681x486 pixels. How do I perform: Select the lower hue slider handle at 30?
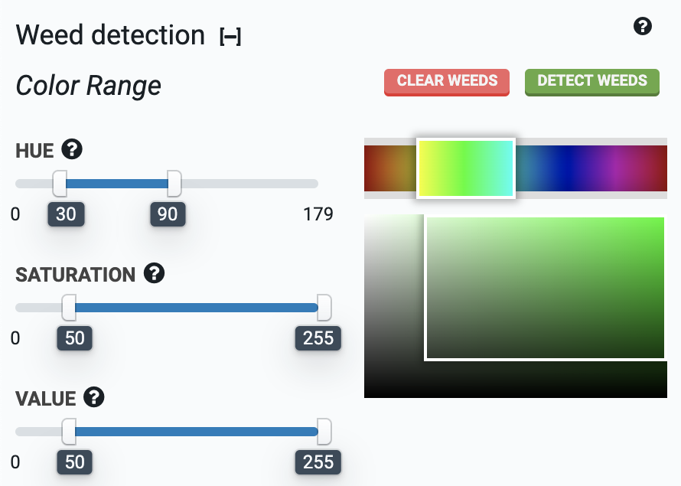point(60,184)
